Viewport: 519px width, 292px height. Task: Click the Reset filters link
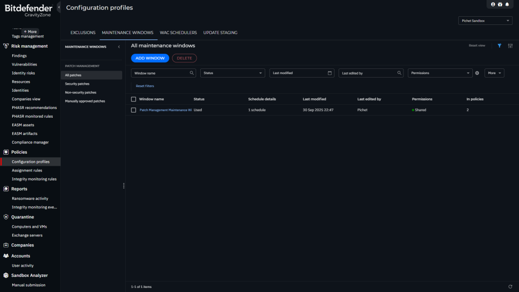tap(145, 86)
